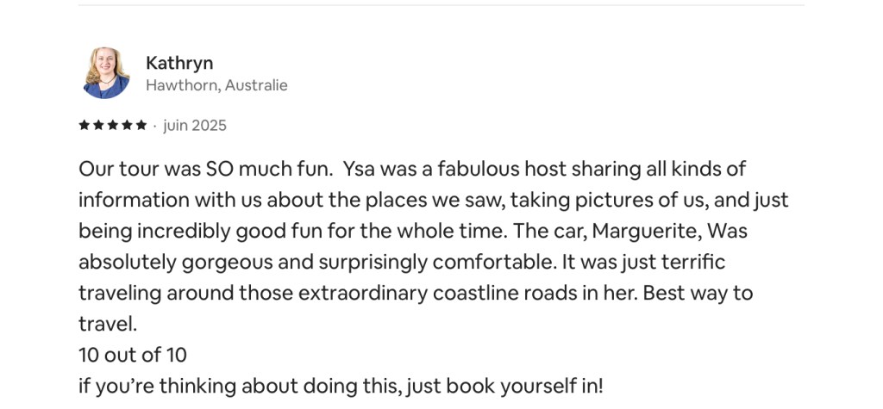Click the dot separator before the date
Image resolution: width=883 pixels, height=409 pixels.
tap(154, 126)
